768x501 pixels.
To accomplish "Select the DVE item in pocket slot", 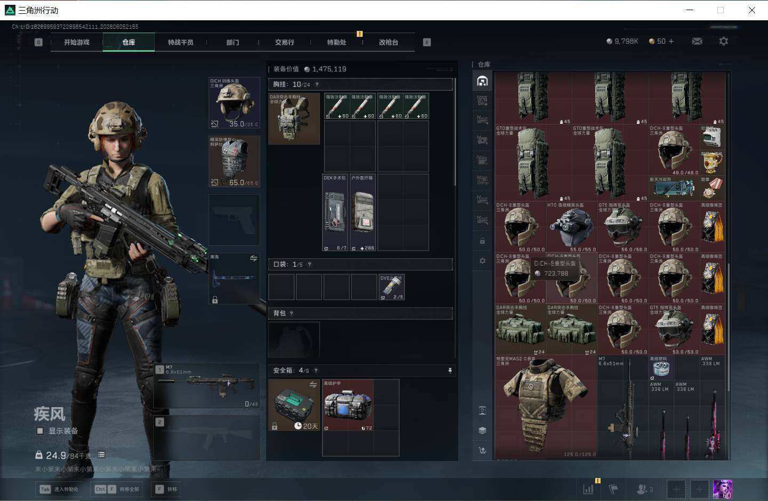I will click(391, 287).
